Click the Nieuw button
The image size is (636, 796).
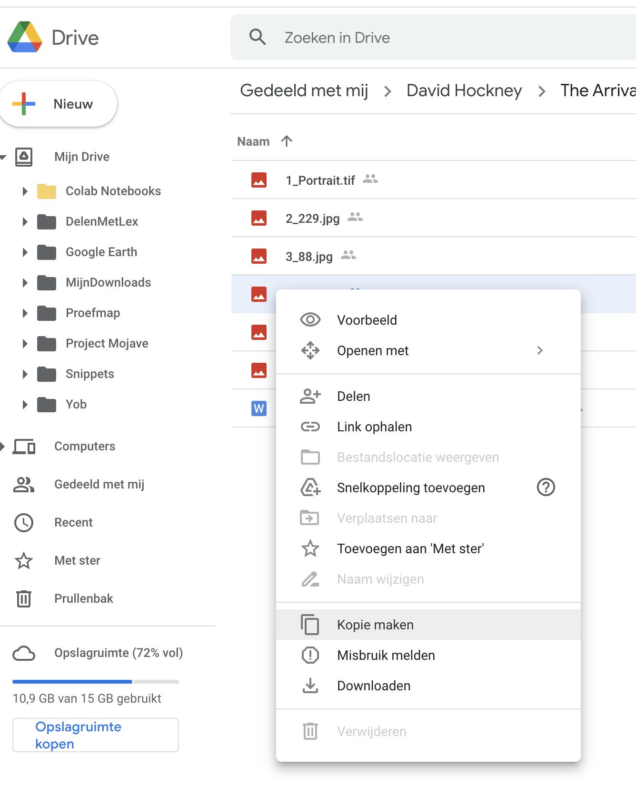(58, 104)
